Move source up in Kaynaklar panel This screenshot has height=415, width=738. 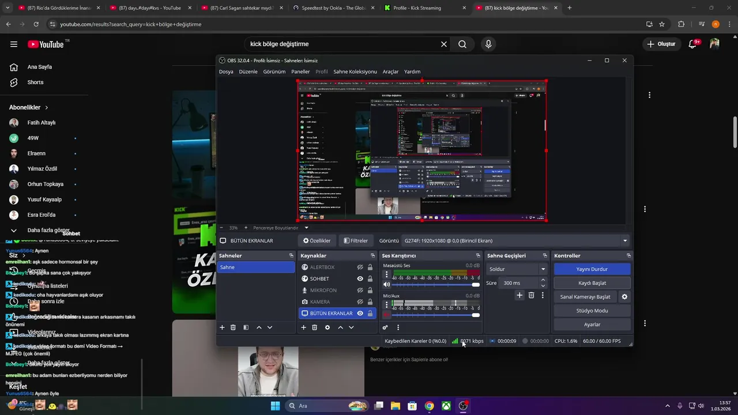[340, 327]
